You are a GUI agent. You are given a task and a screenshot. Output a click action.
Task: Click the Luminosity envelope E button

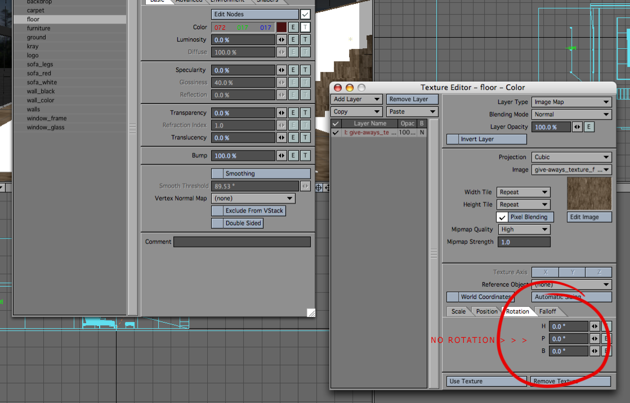(293, 40)
